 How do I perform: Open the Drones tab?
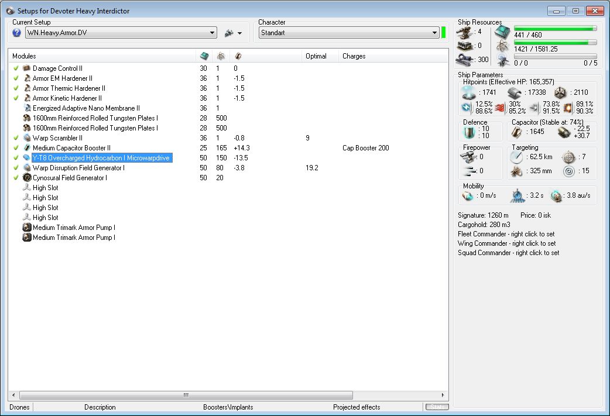[19, 407]
